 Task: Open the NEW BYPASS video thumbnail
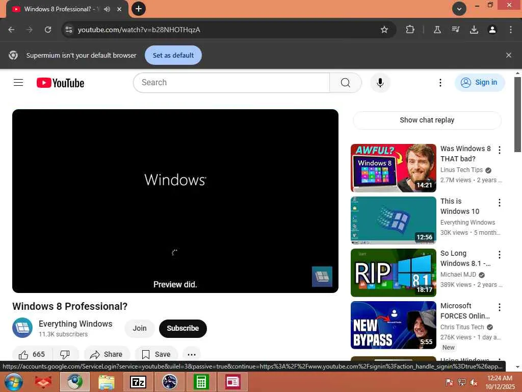[x=393, y=325]
